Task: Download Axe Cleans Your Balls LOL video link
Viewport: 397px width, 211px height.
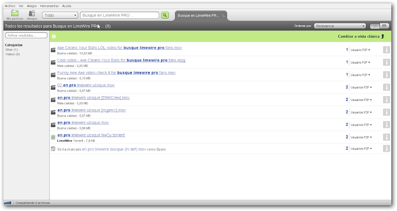Action: (120, 47)
